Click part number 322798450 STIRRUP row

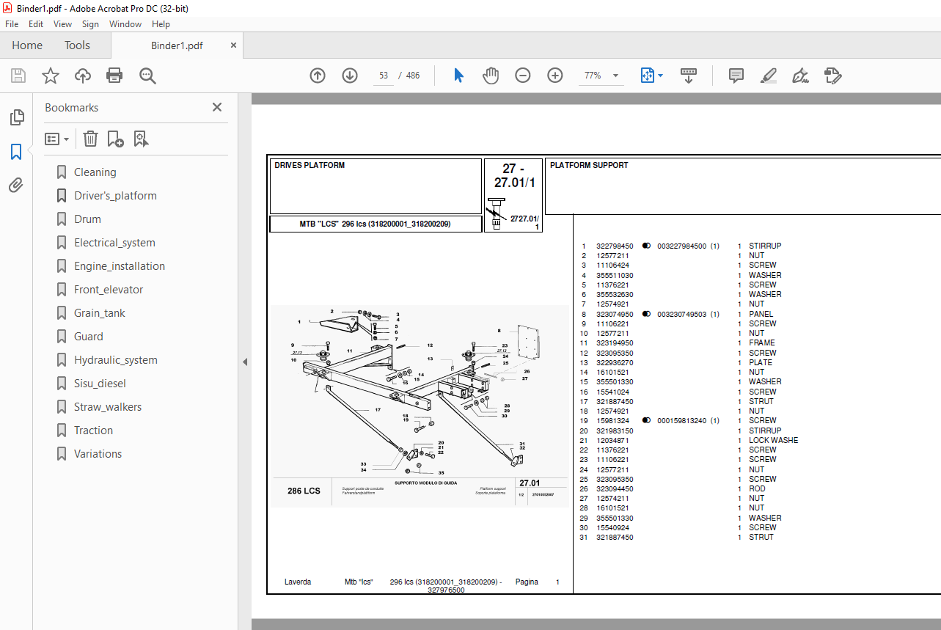681,246
